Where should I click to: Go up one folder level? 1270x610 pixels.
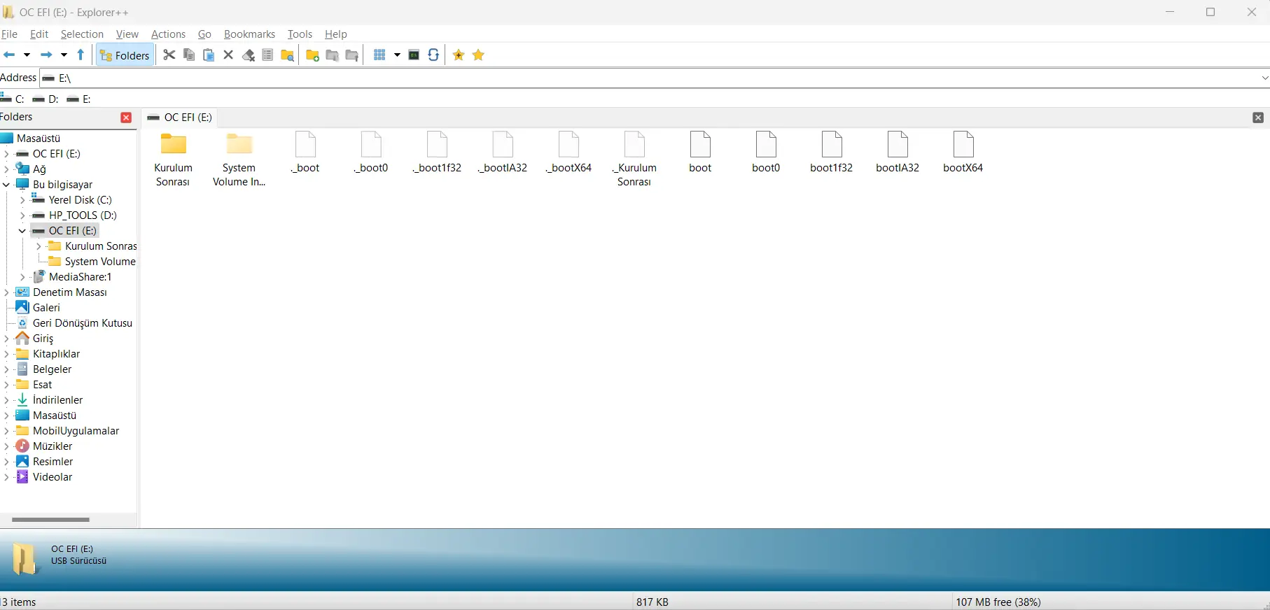(81, 55)
